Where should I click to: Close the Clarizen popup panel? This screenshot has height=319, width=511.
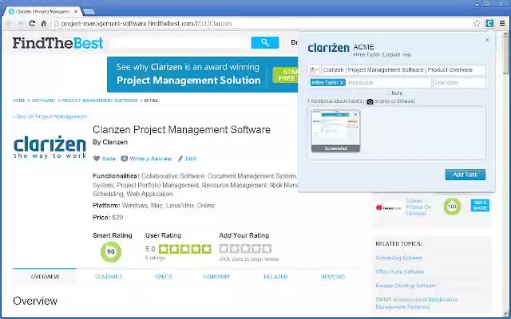487,40
